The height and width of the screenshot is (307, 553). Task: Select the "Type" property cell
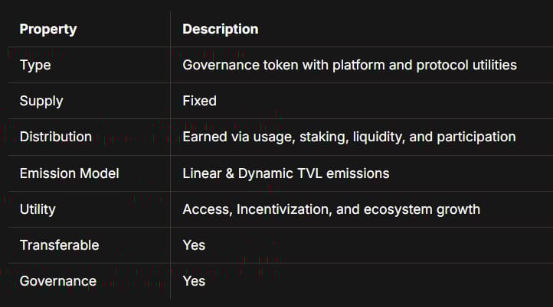click(34, 65)
